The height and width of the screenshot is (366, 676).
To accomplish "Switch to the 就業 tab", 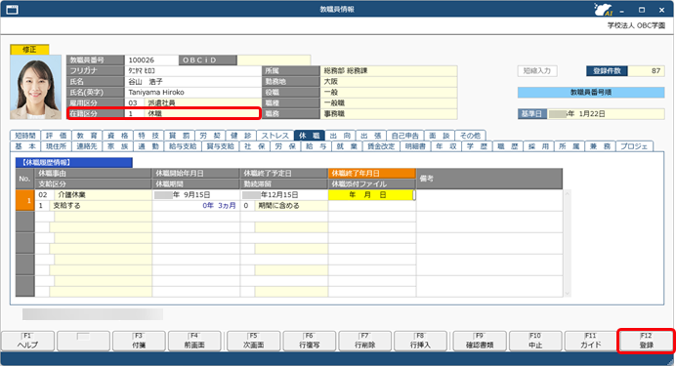I will [x=347, y=146].
